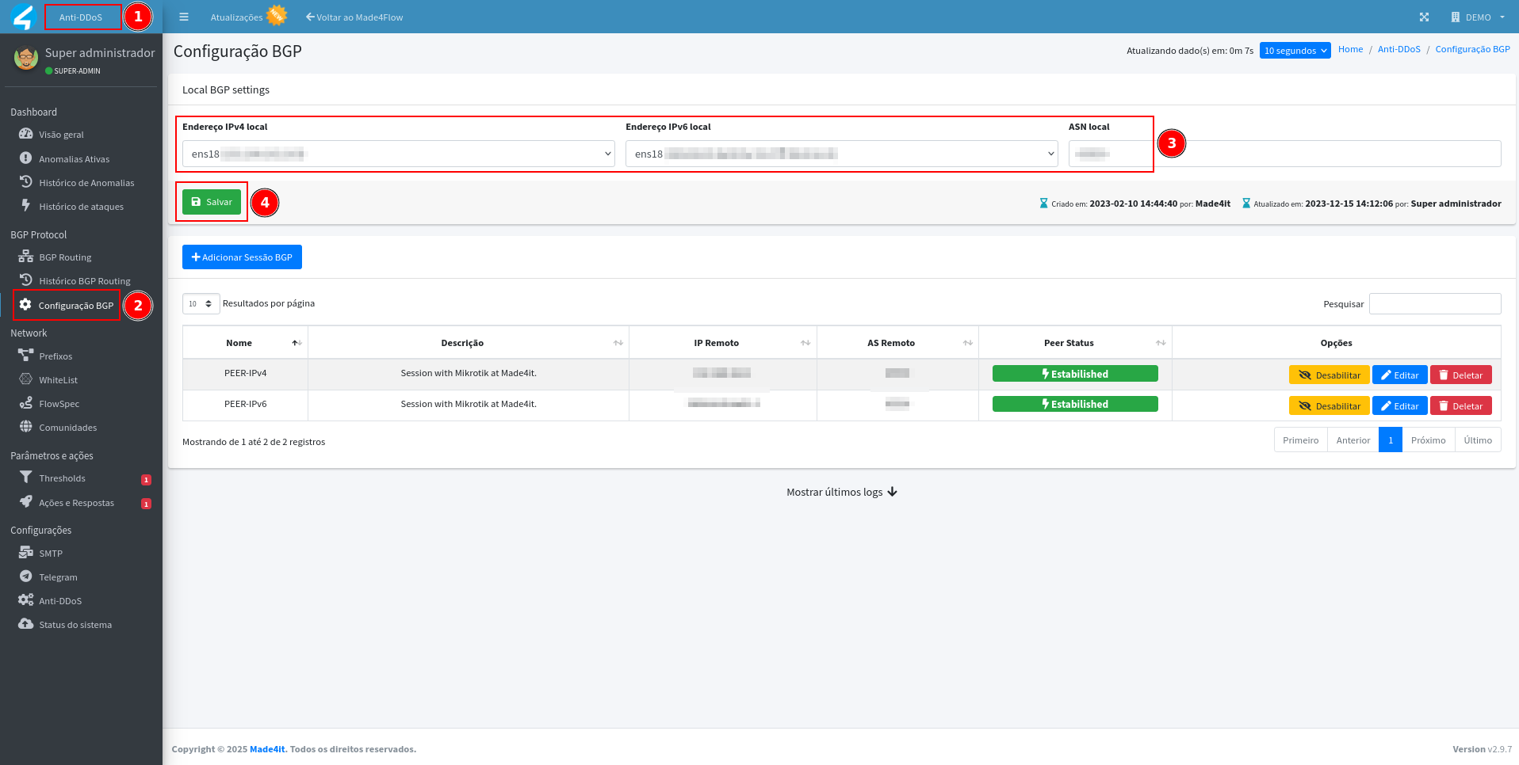Open BGP Routing menu item
The image size is (1519, 765).
65,257
